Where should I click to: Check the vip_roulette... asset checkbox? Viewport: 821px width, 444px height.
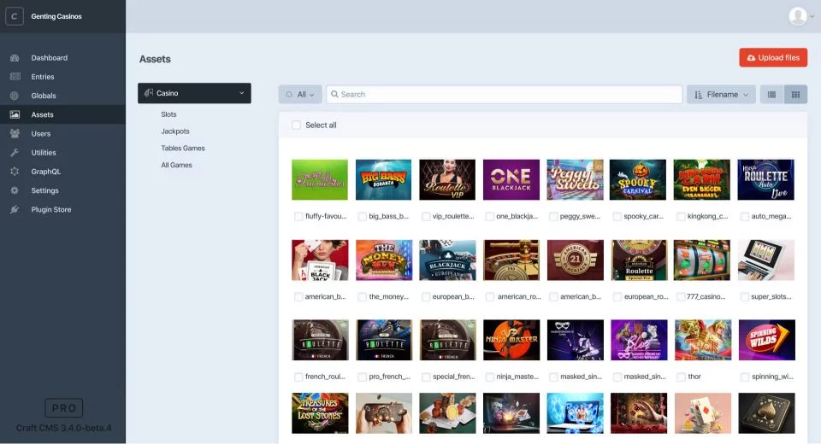click(x=426, y=217)
